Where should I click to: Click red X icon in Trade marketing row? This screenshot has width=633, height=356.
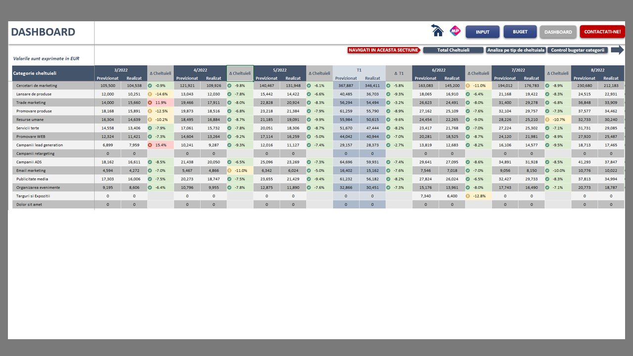[150, 103]
